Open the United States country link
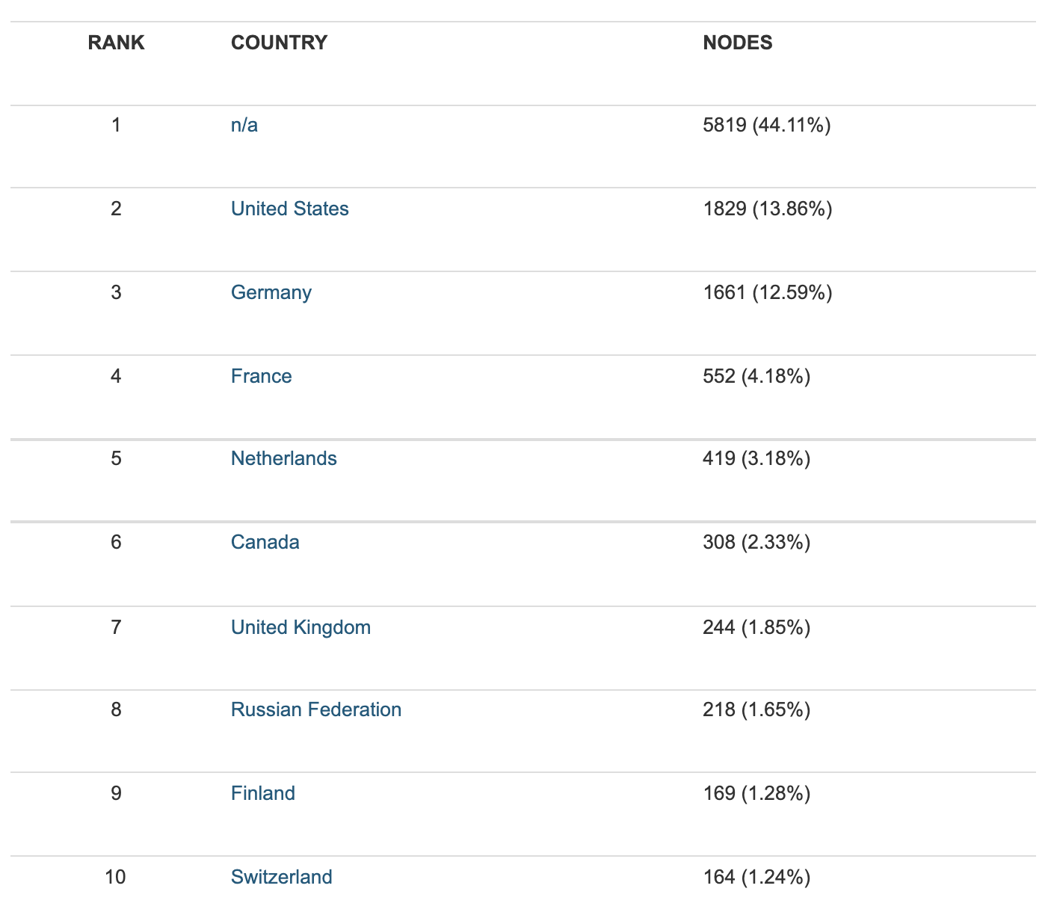1051x924 pixels. 290,209
